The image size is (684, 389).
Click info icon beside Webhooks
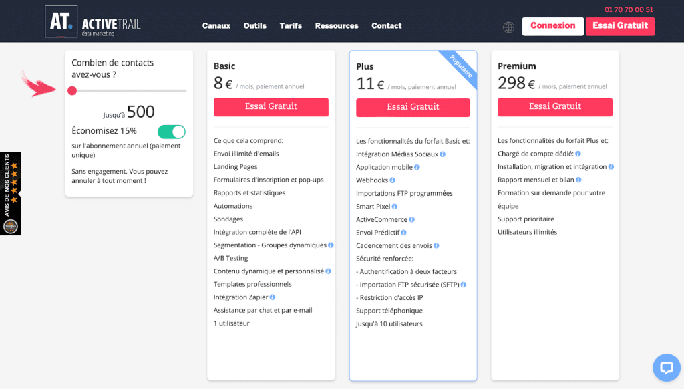393,180
